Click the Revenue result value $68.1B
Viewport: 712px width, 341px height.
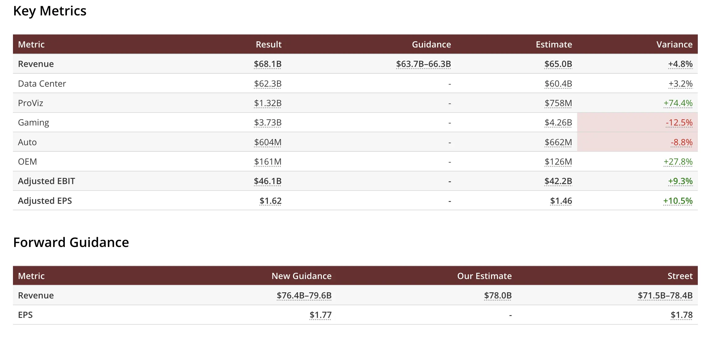coord(267,64)
